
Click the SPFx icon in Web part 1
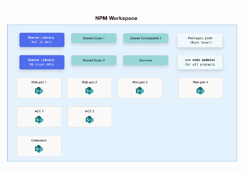pos(39,91)
